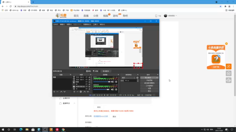Click 设置 settings button in OBS controls
Viewport: 236px width, 132px height.
149,89
